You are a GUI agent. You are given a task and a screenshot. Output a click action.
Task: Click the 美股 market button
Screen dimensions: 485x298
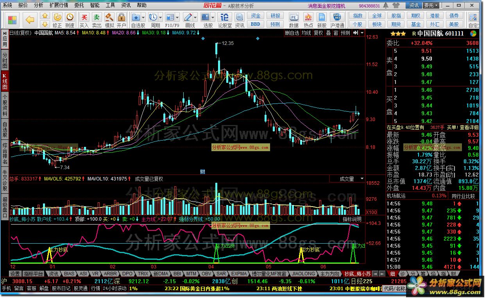click(454, 24)
